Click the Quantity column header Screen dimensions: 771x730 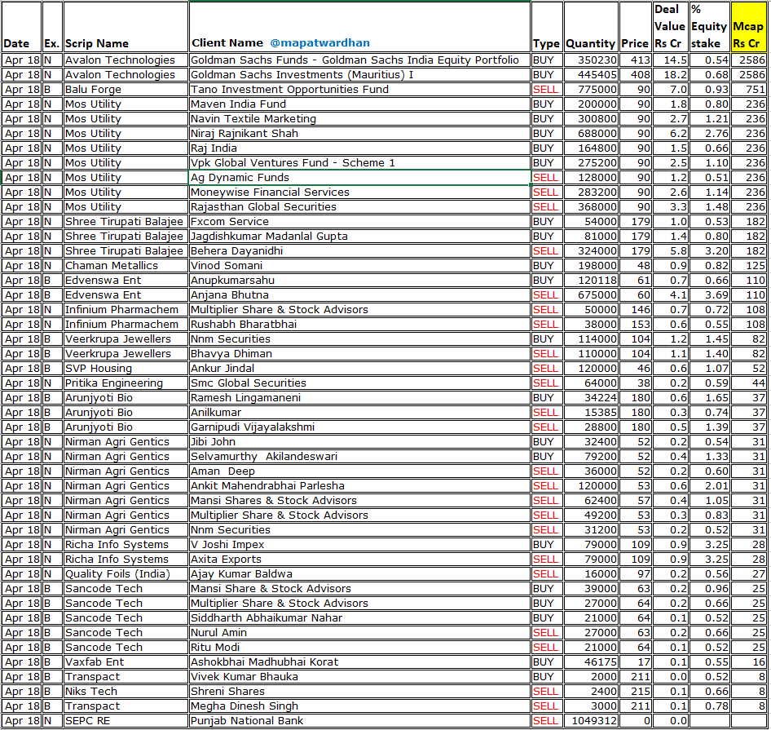tap(591, 27)
